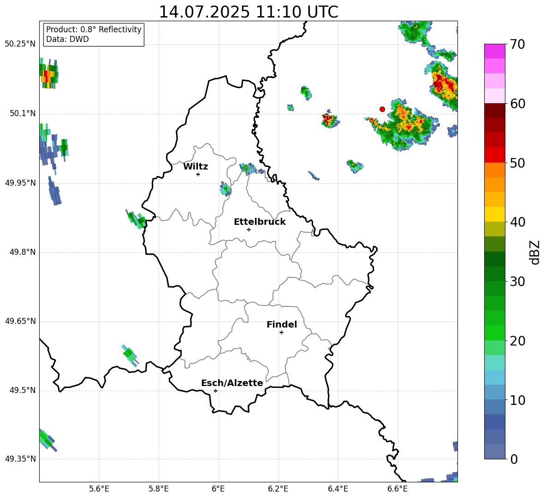This screenshot has width=546, height=498.
Task: Click the Ettelbruck city label
Action: (260, 222)
